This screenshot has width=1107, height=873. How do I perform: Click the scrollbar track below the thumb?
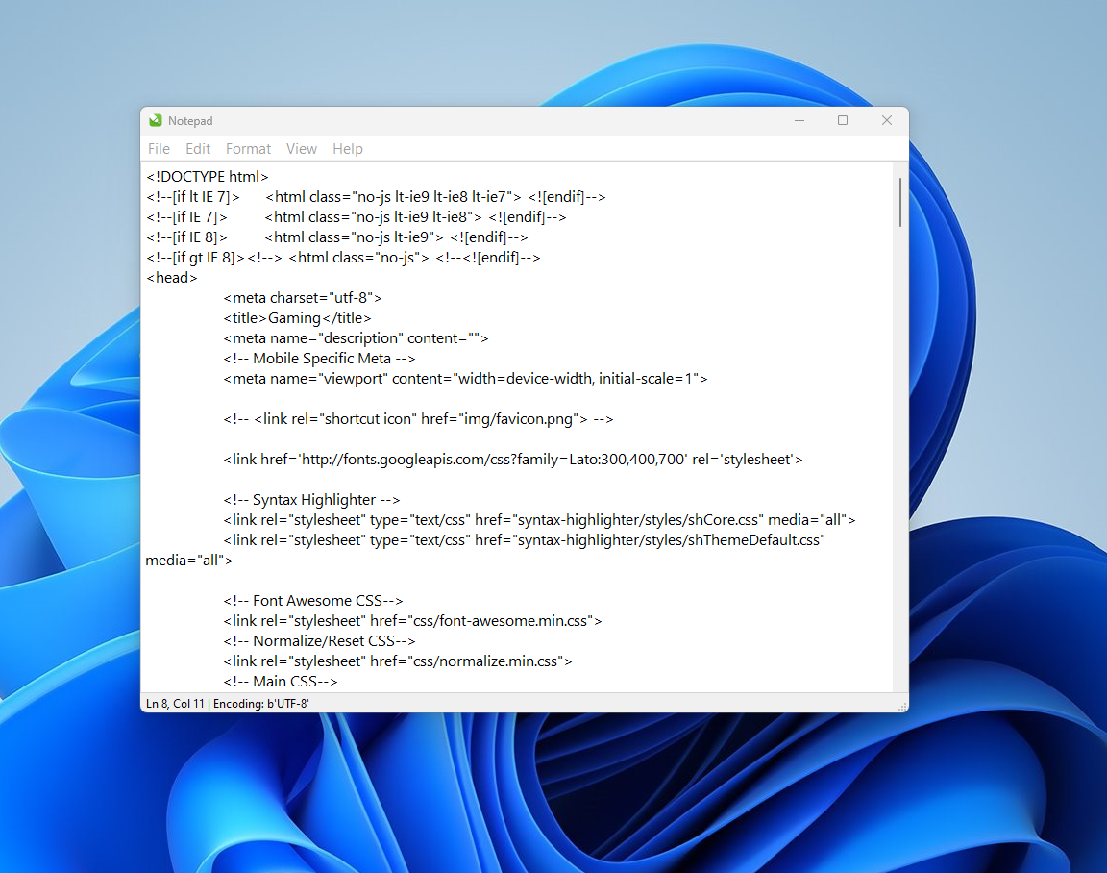(x=900, y=461)
